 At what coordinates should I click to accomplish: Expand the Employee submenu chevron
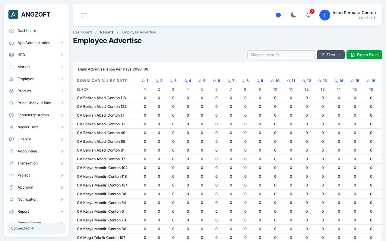[62, 79]
